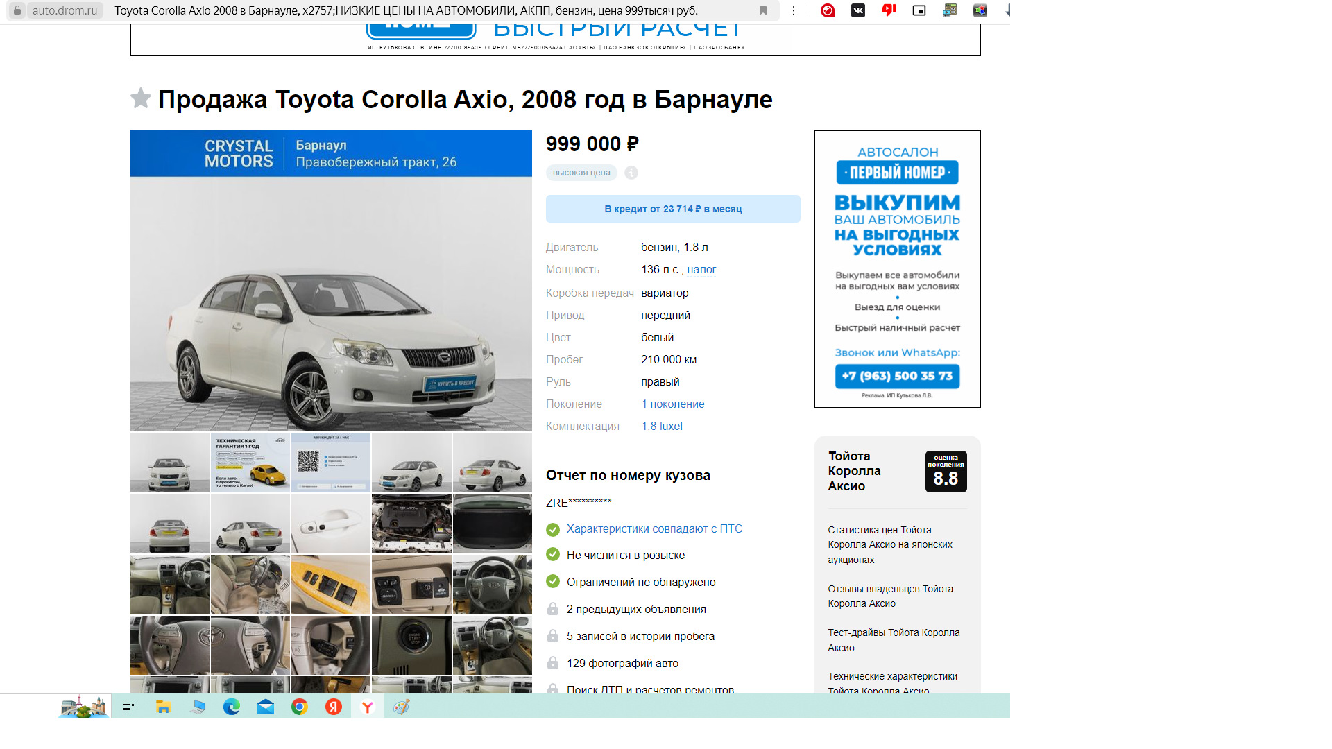The image size is (1332, 749).
Task: Open the engine bay photo thumbnail
Action: (411, 524)
